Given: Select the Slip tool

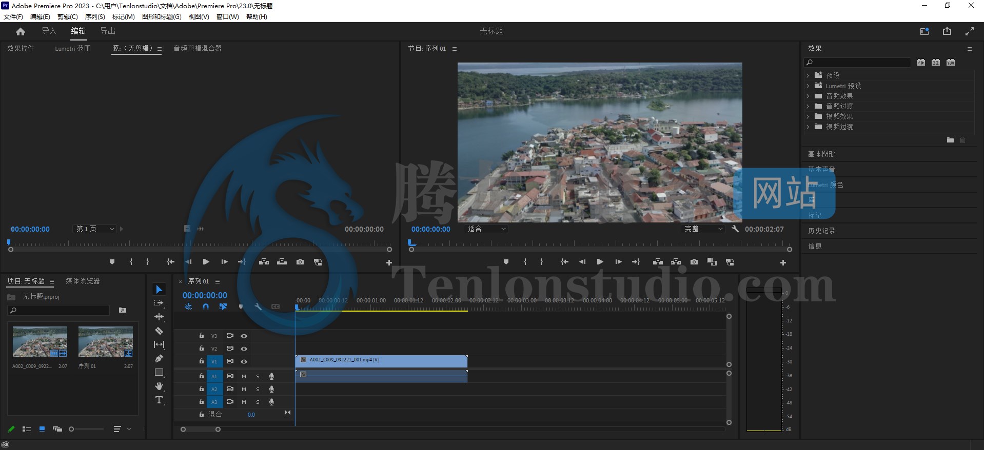Looking at the screenshot, I should [x=159, y=344].
